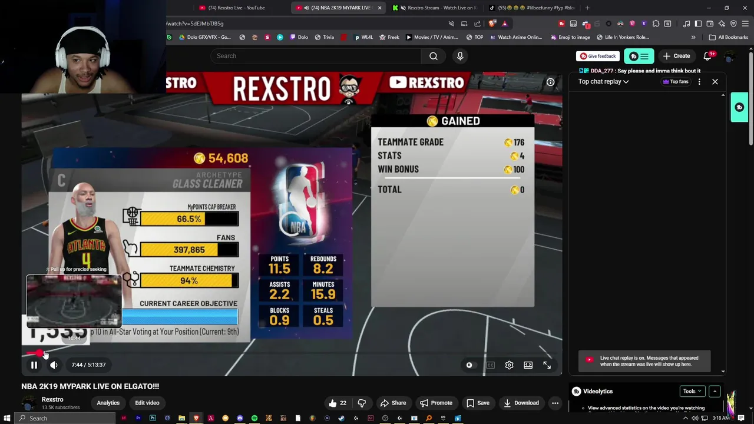Click Edit video button
The width and height of the screenshot is (754, 424).
[x=147, y=403]
